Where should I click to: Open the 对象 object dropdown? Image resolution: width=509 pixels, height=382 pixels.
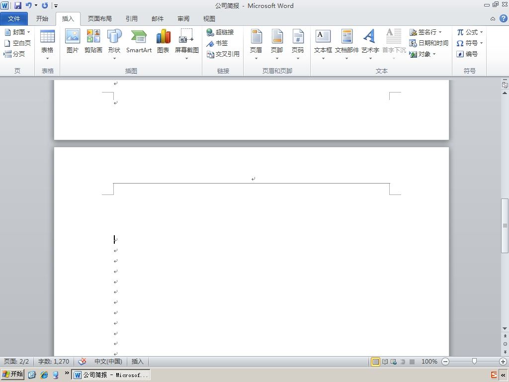pyautogui.click(x=423, y=54)
